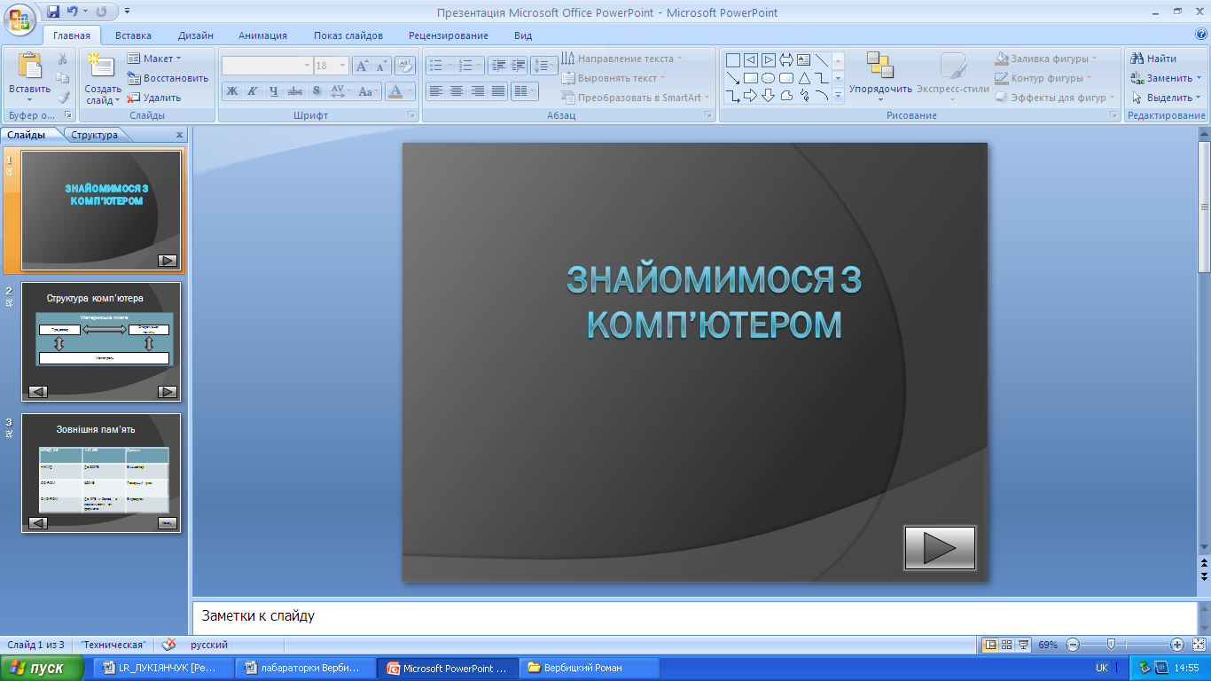Open the character spacing AV dropdown
Screen dimensions: 1211x681
(340, 91)
